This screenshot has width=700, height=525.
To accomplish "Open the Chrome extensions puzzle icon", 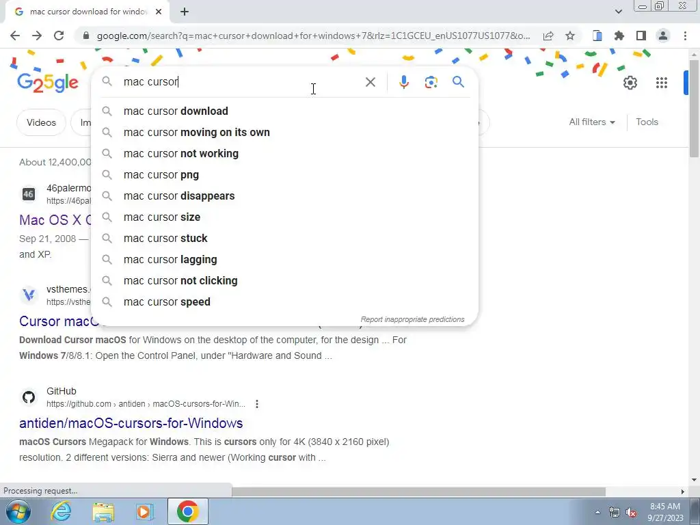I will (x=619, y=36).
